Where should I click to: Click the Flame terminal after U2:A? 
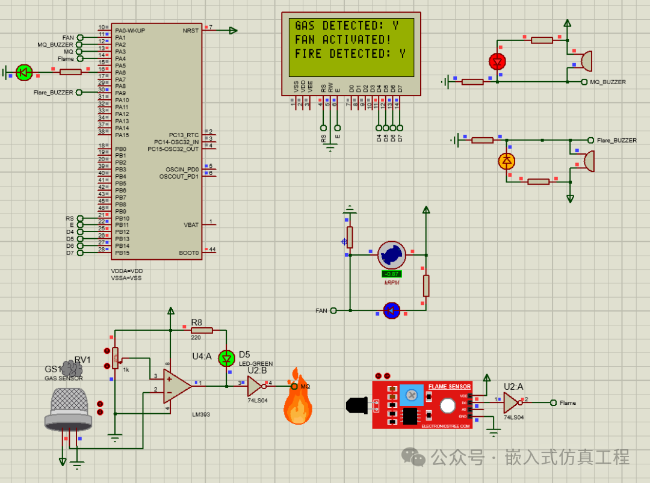pos(553,402)
